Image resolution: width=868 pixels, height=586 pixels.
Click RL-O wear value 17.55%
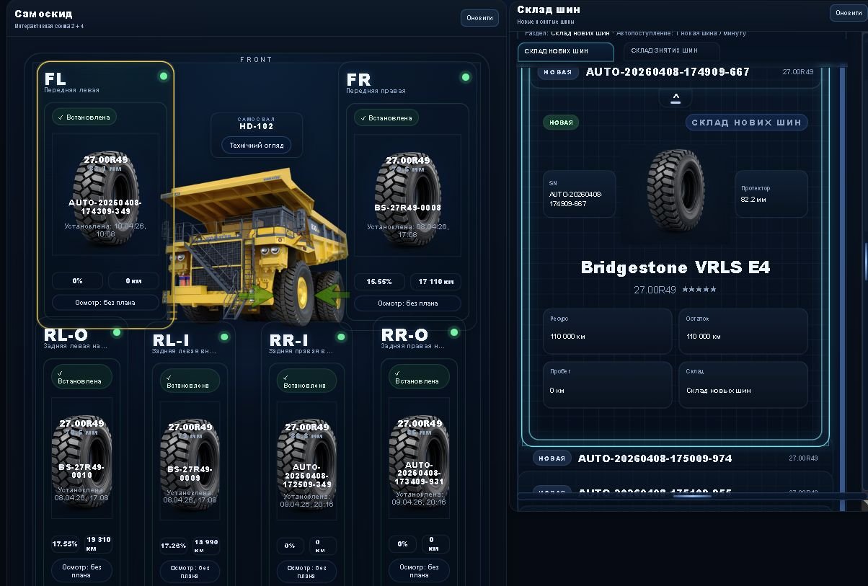(65, 543)
